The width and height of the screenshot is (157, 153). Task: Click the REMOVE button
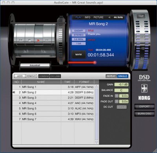click(x=31, y=76)
